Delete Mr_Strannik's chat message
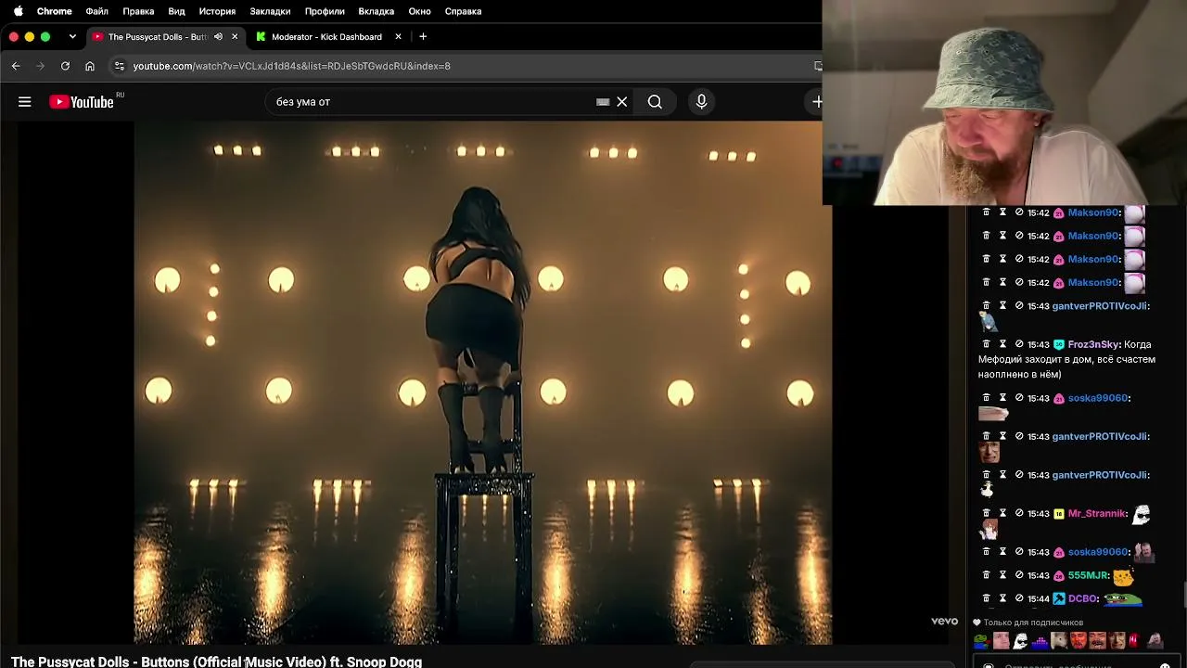1187x668 pixels. coord(986,513)
